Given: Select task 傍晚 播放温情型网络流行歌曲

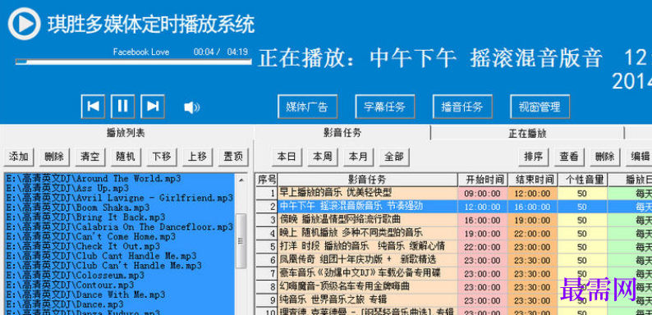Looking at the screenshot, I should tap(368, 220).
